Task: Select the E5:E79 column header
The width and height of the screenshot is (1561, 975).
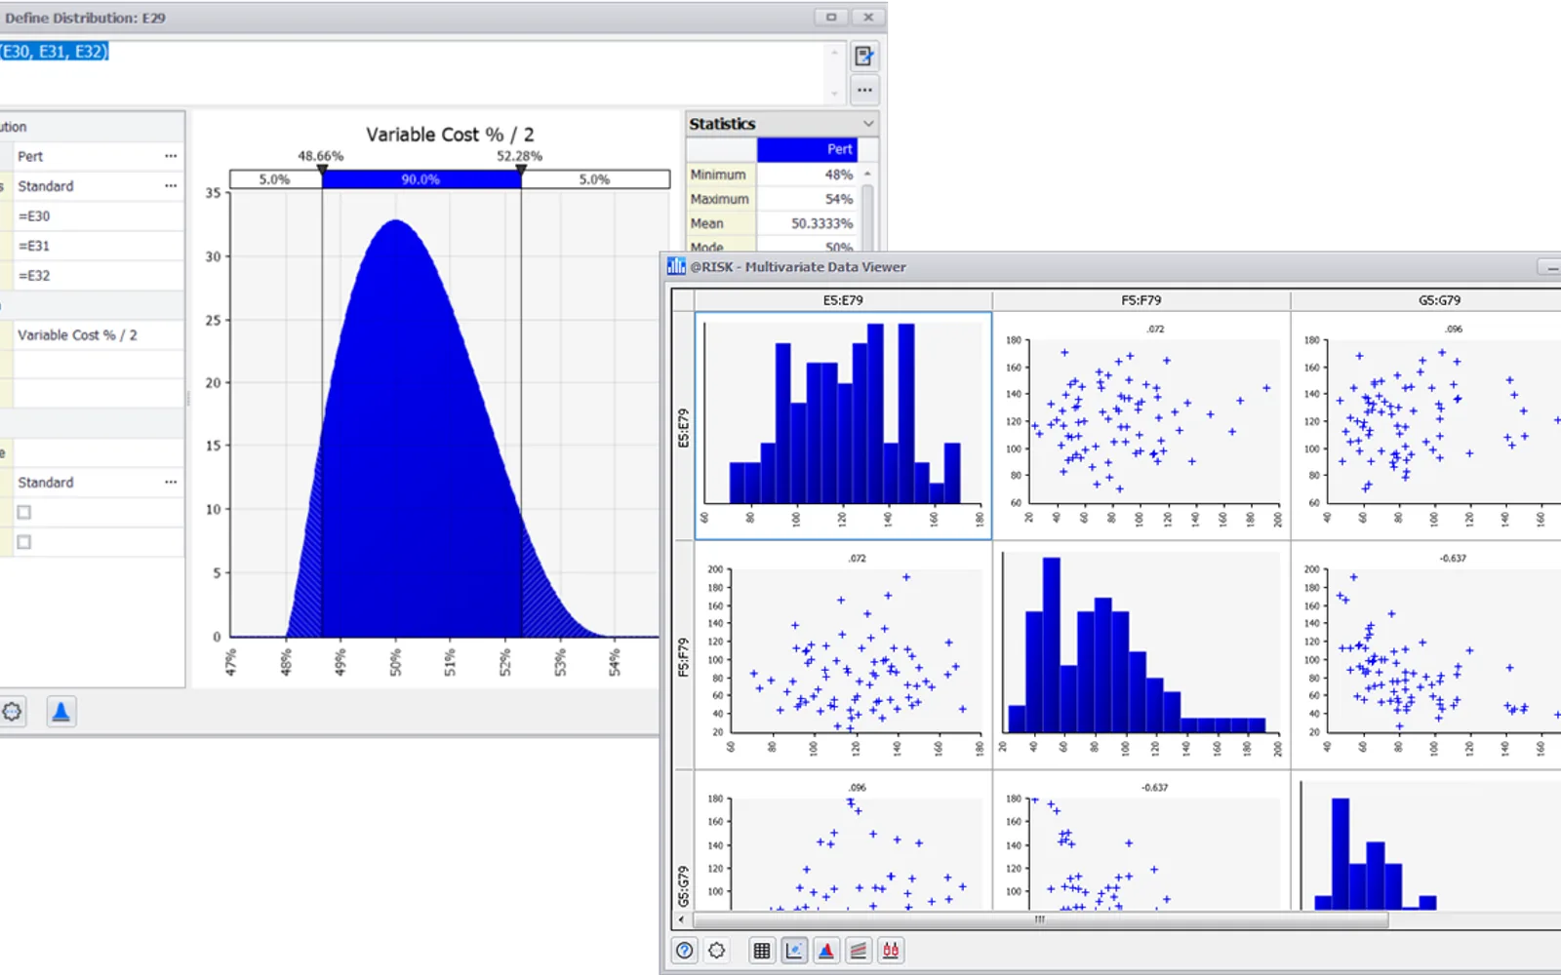Action: [x=843, y=300]
